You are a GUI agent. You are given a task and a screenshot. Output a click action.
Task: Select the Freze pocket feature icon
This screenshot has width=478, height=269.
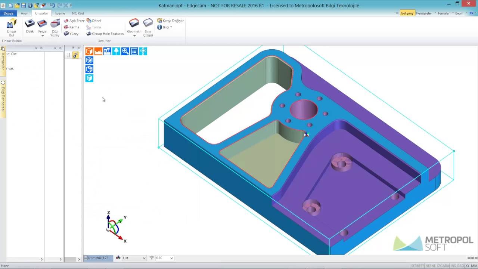(42, 24)
